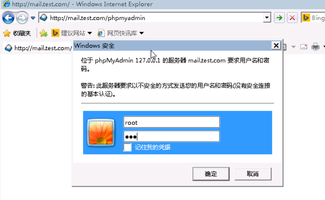Click the flower user account picture
325x200 pixels.
point(101,133)
